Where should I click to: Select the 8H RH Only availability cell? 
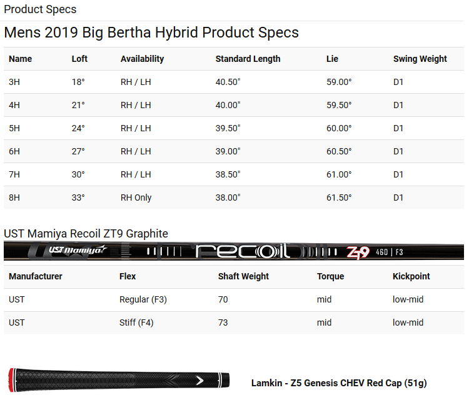click(x=136, y=197)
